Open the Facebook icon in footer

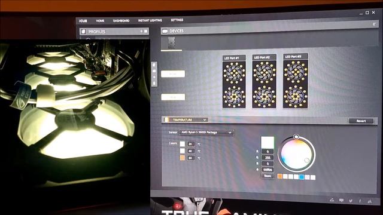pos(360,201)
